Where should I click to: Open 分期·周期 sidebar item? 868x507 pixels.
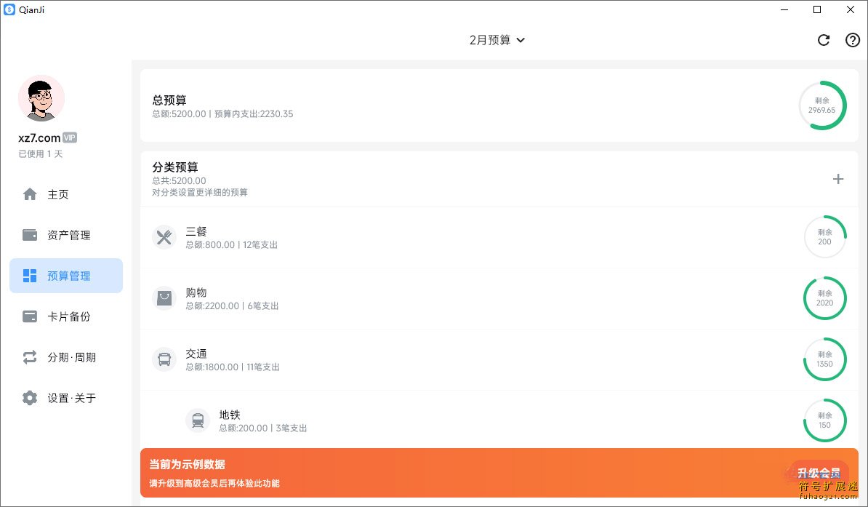click(x=71, y=357)
